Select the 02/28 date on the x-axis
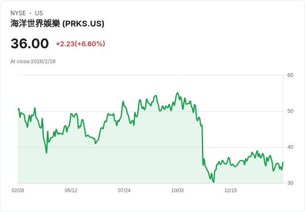The height and width of the screenshot is (212, 305). point(18,191)
